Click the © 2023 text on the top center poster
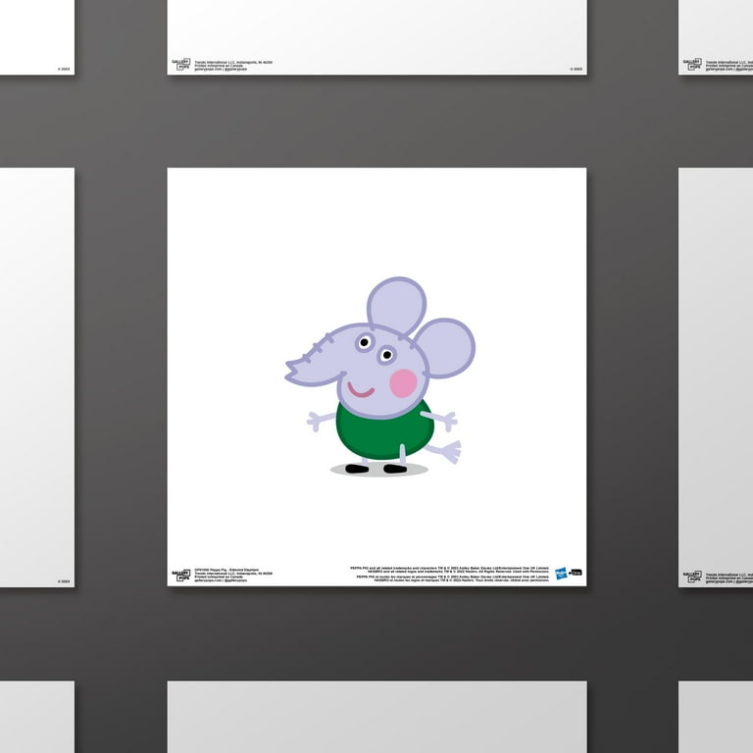 (575, 69)
